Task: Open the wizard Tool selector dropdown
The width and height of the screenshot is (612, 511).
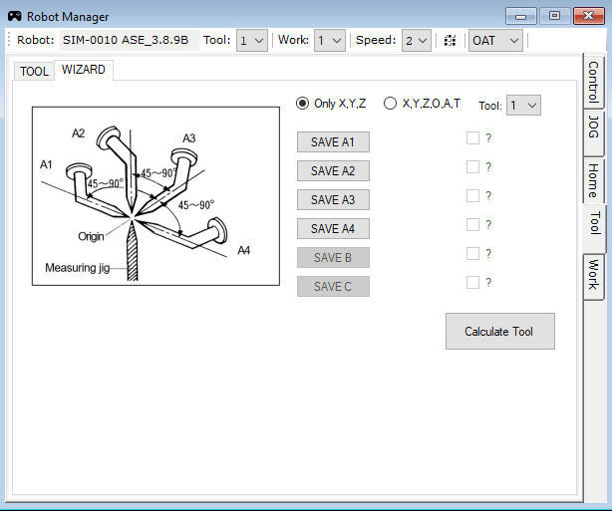Action: coord(523,105)
